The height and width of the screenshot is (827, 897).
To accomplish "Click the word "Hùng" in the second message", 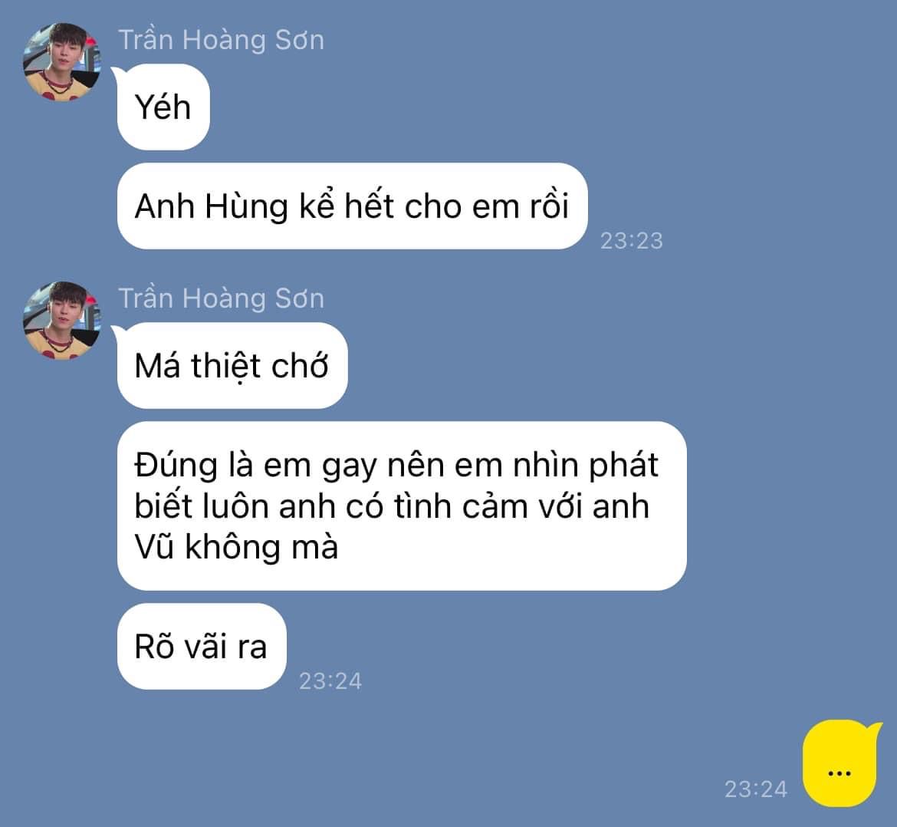I will (x=246, y=207).
